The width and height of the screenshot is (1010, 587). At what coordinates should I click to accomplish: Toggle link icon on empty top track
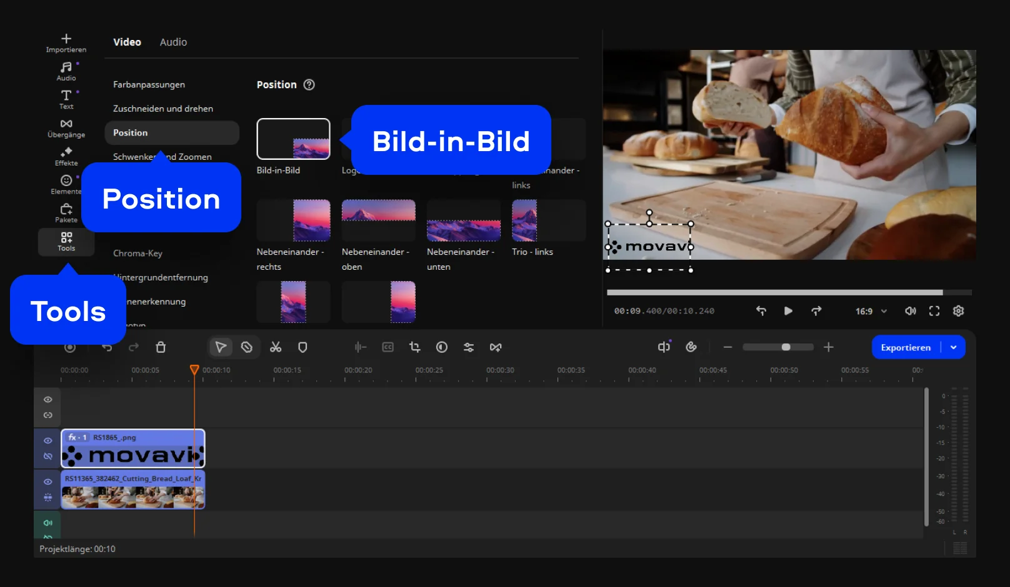point(48,415)
